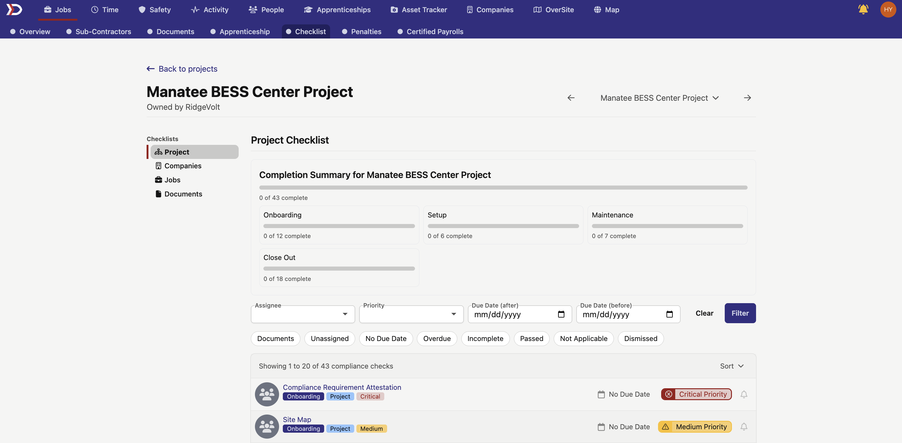This screenshot has width=902, height=443.
Task: Toggle the Not Applicable filter chip
Action: (x=583, y=339)
